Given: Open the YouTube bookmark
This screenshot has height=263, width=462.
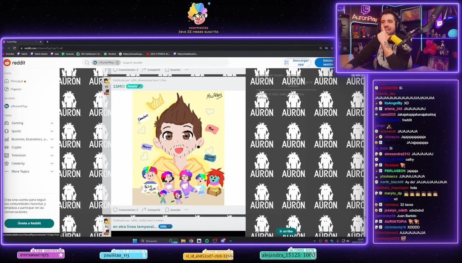Looking at the screenshot, I should point(8,54).
